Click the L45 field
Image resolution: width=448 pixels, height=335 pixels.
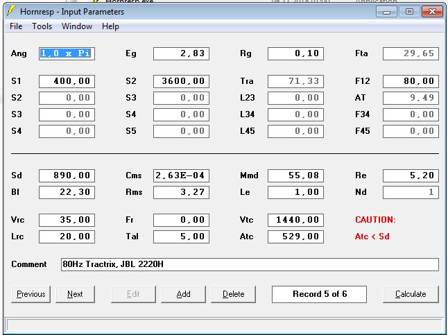295,131
